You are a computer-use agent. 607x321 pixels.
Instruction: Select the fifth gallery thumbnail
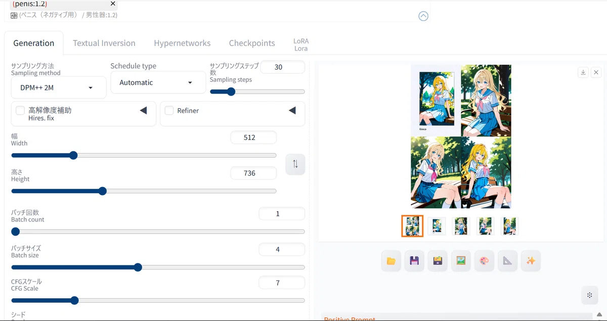tap(509, 226)
